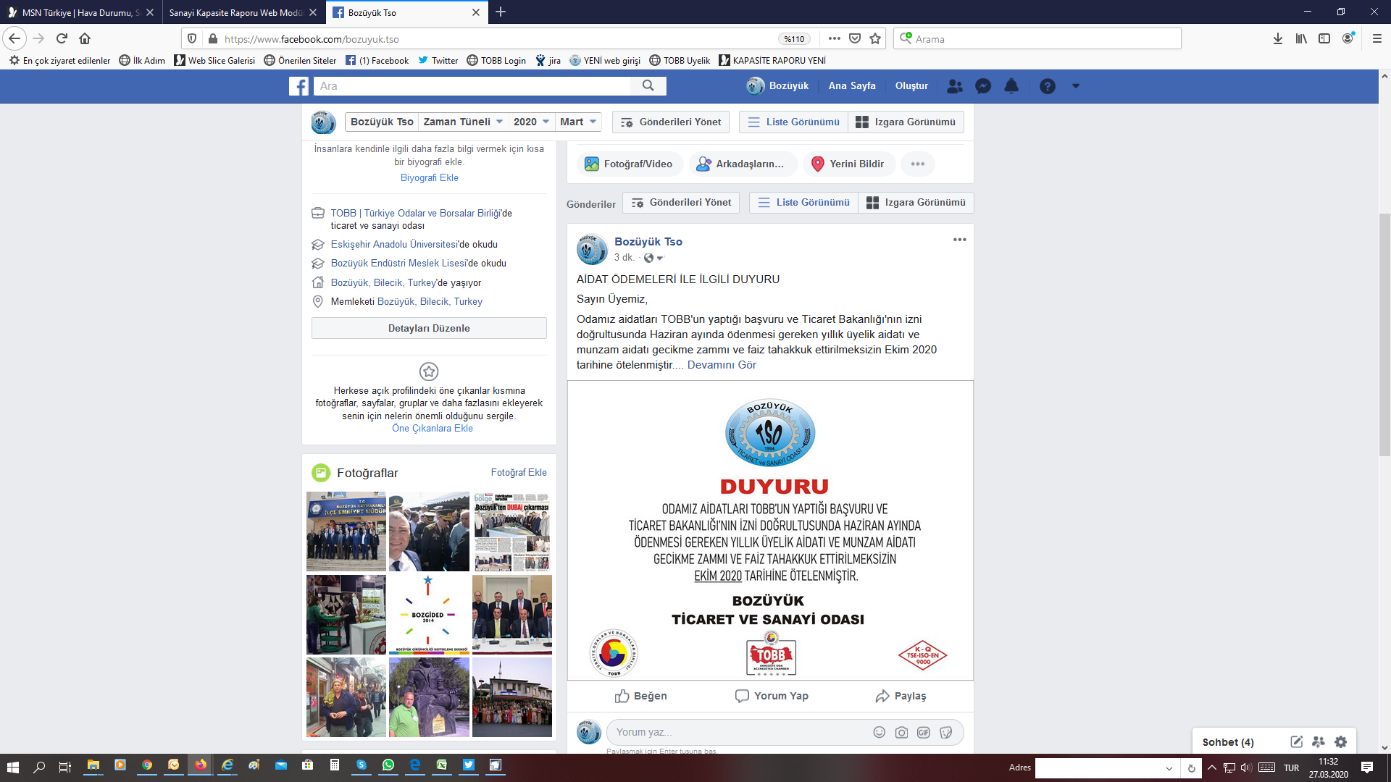Click Fotoğraf/Video composer button
This screenshot has width=1391, height=782.
(x=630, y=164)
